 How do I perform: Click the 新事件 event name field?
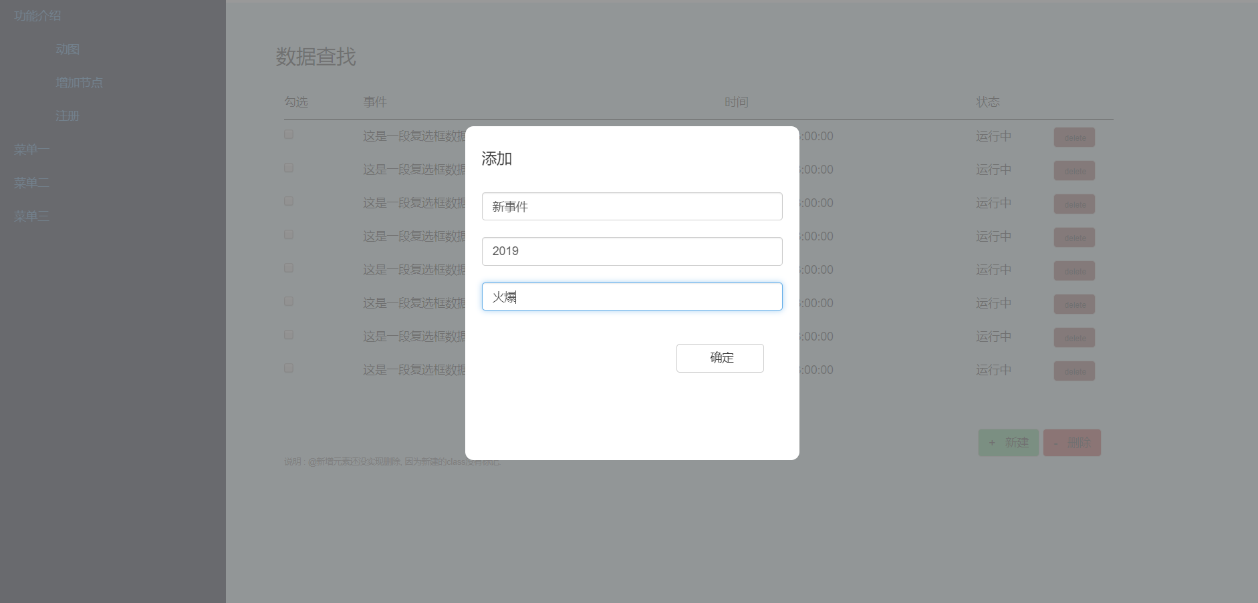click(632, 206)
